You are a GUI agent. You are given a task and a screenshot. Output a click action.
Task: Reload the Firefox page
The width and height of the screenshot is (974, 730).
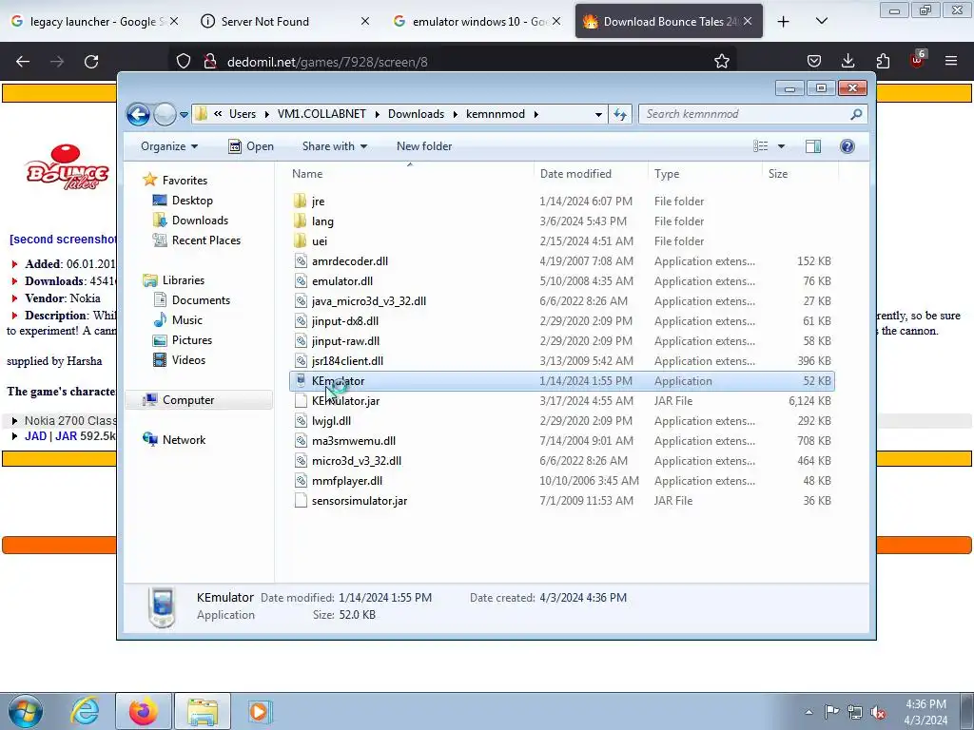(x=91, y=62)
